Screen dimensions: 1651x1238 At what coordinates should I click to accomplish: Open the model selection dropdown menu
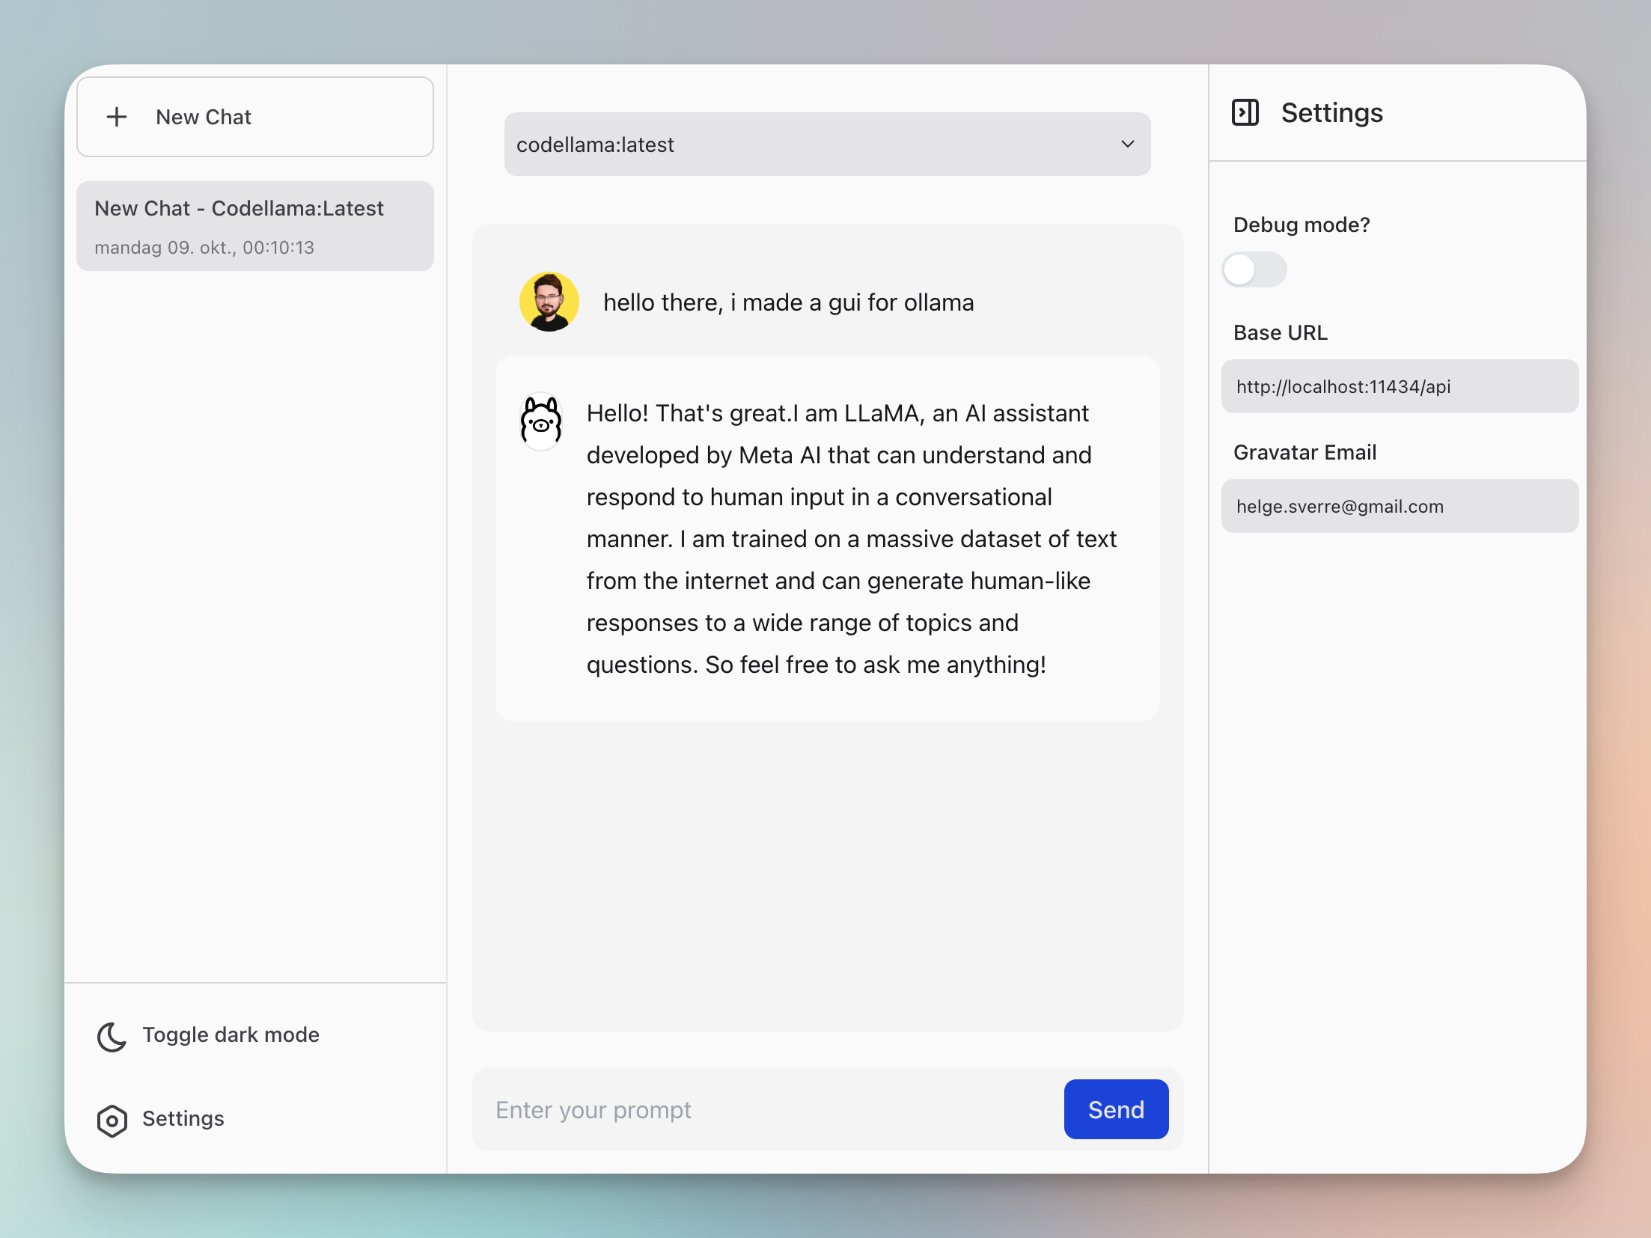point(824,144)
